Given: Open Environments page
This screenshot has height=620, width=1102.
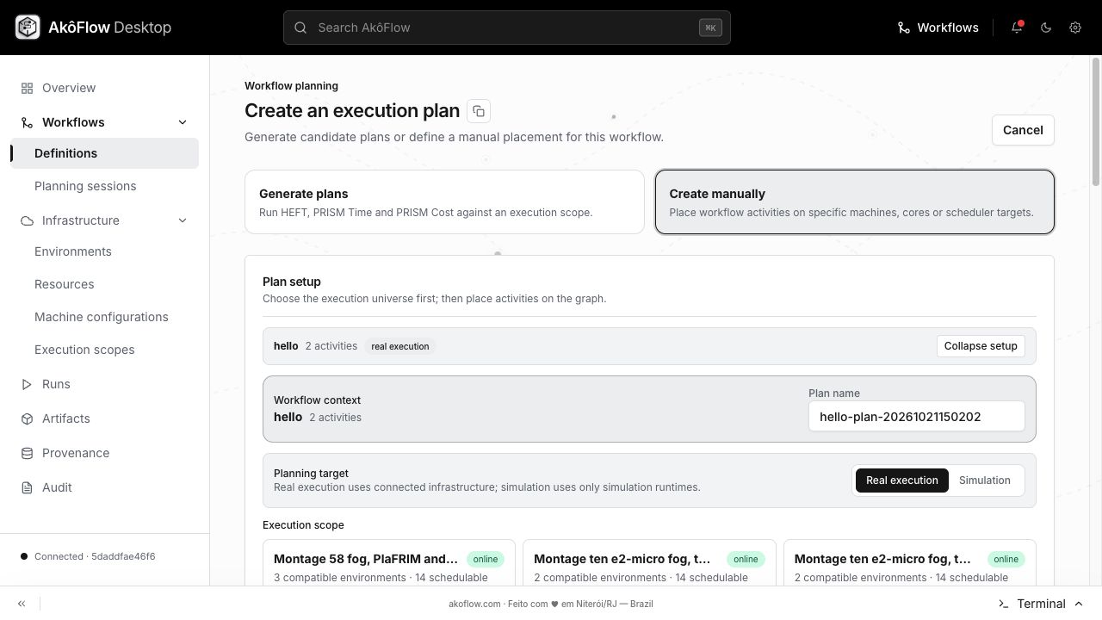Looking at the screenshot, I should [105, 251].
